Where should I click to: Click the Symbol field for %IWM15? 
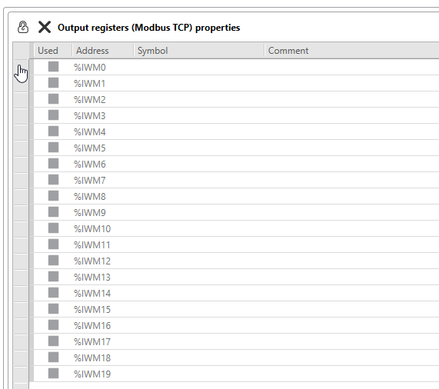pos(199,309)
